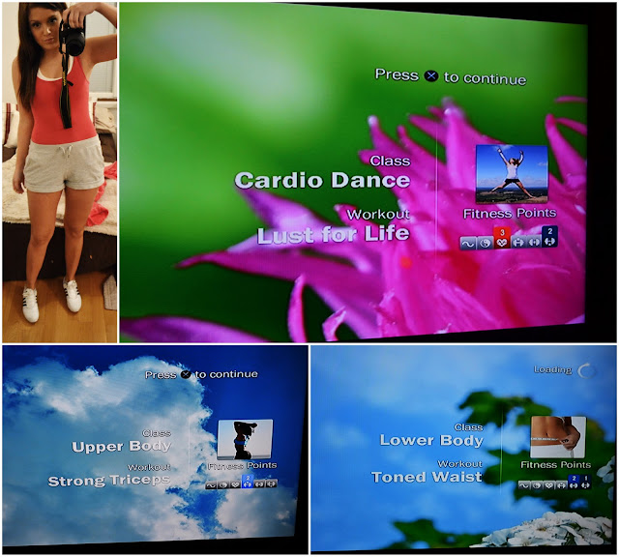Click the 'Lower Body' class title
This screenshot has width=619, height=557.
pyautogui.click(x=431, y=440)
